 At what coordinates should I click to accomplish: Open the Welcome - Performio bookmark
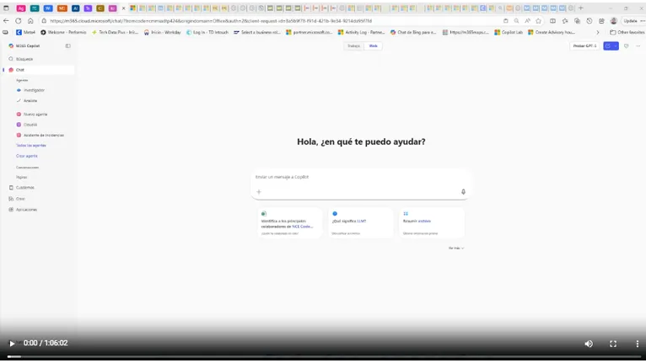63,32
